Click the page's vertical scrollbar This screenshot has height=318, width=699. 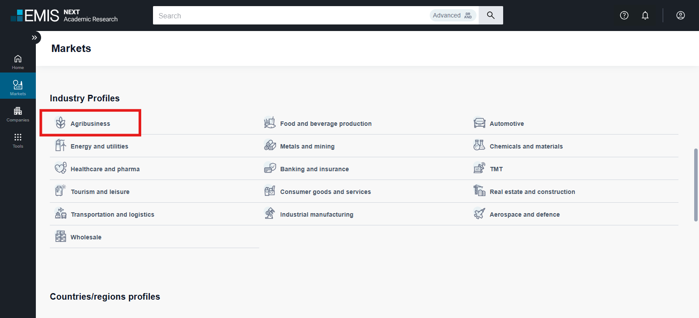pos(696,185)
